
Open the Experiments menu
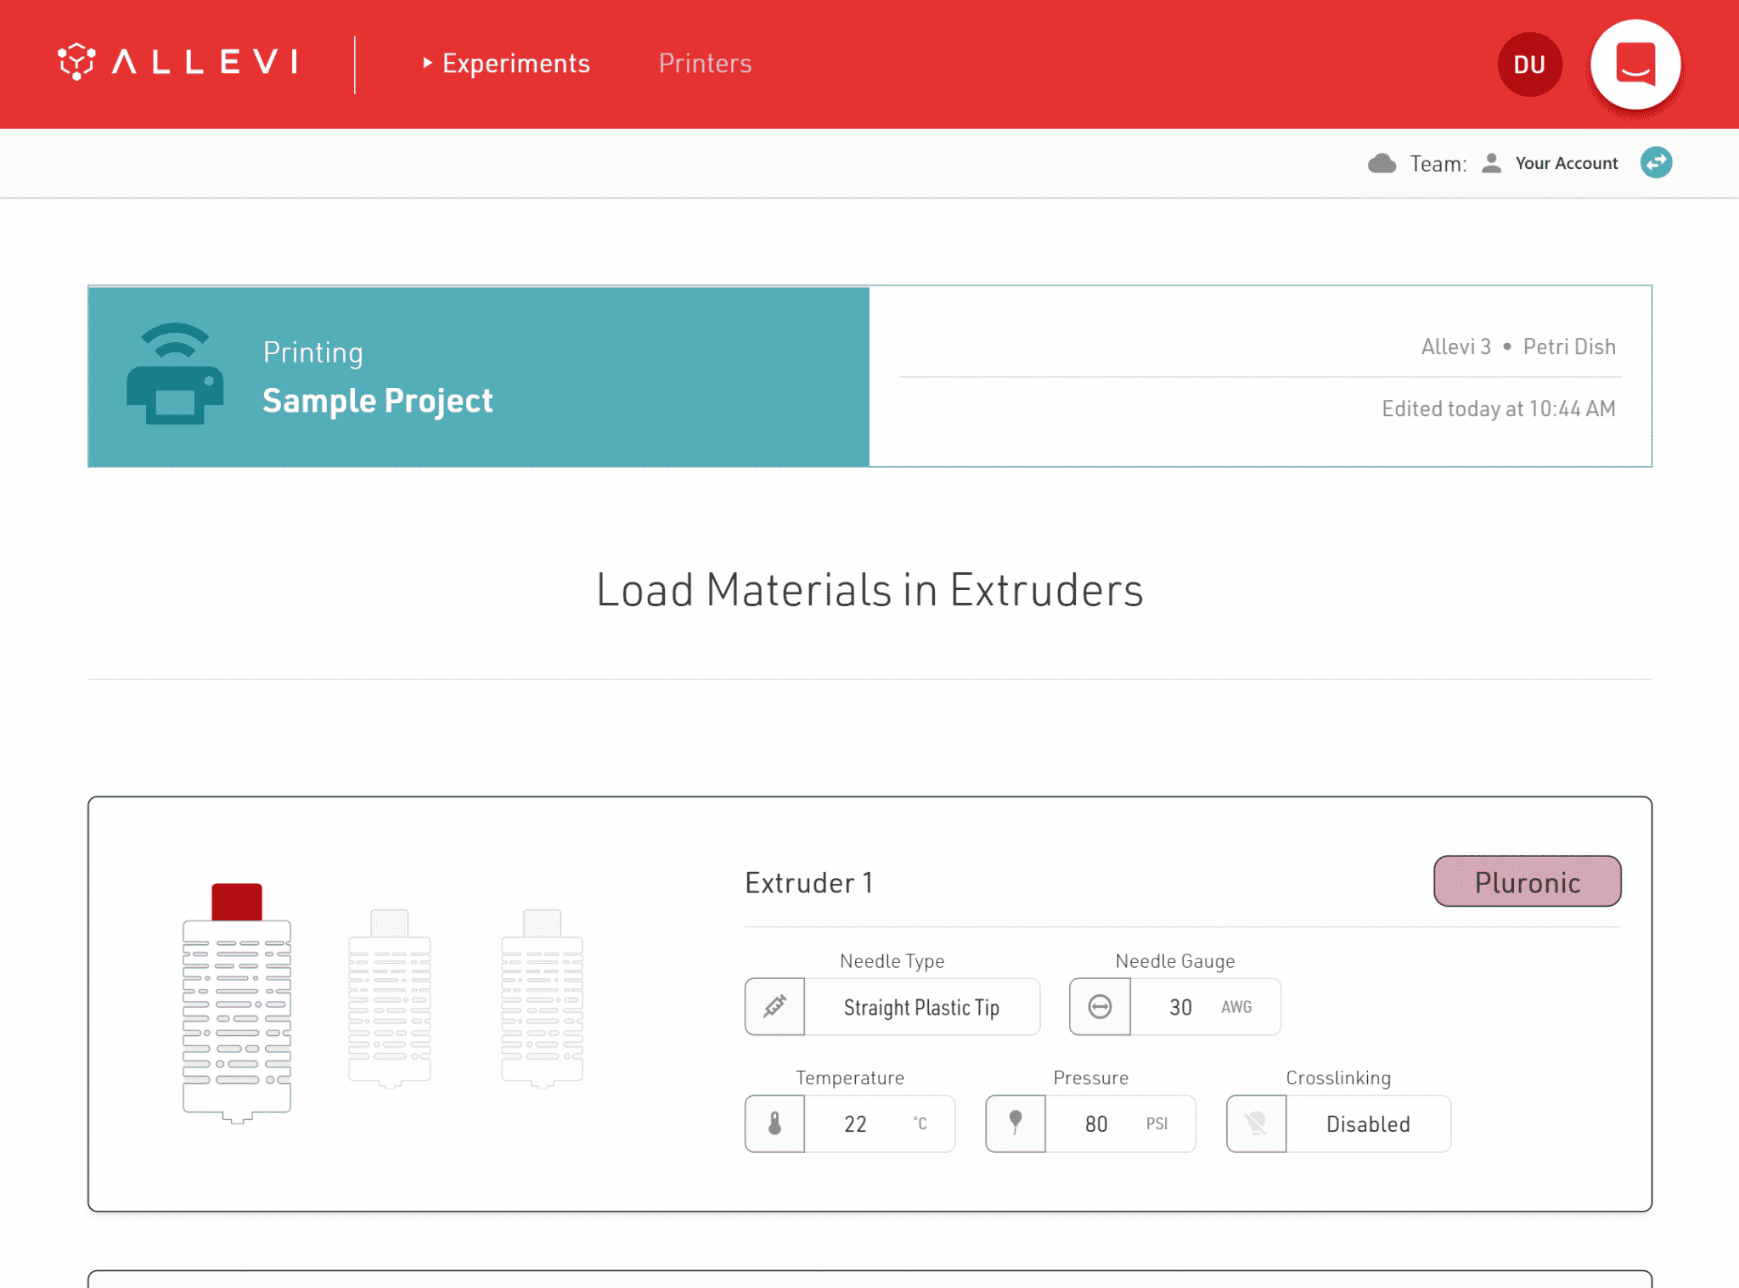coord(506,64)
